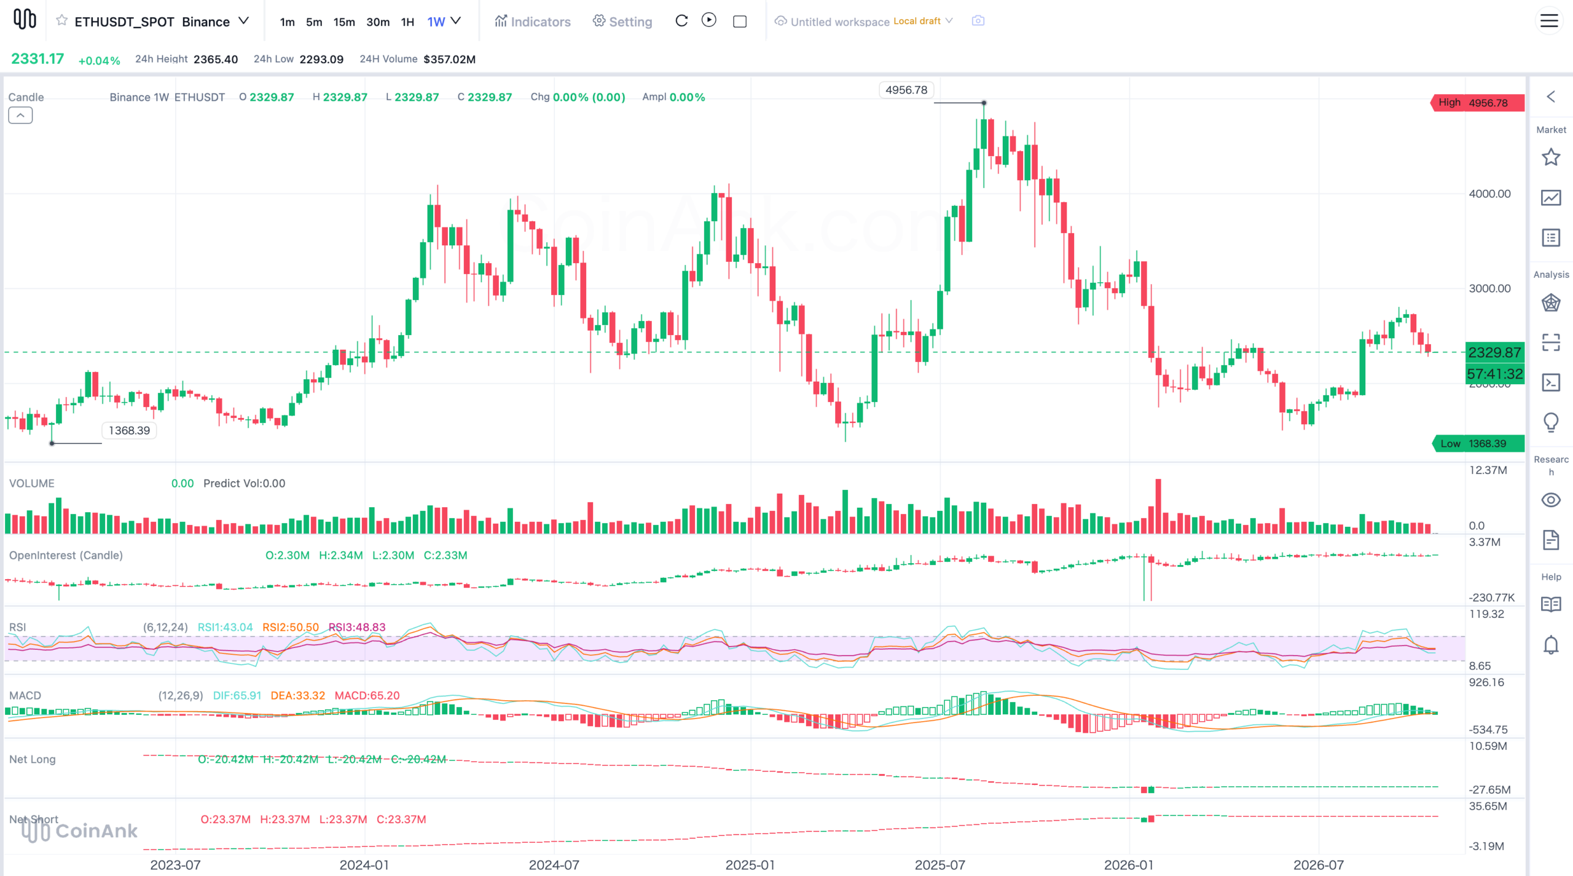Open chart Setting
This screenshot has width=1573, height=876.
(622, 22)
